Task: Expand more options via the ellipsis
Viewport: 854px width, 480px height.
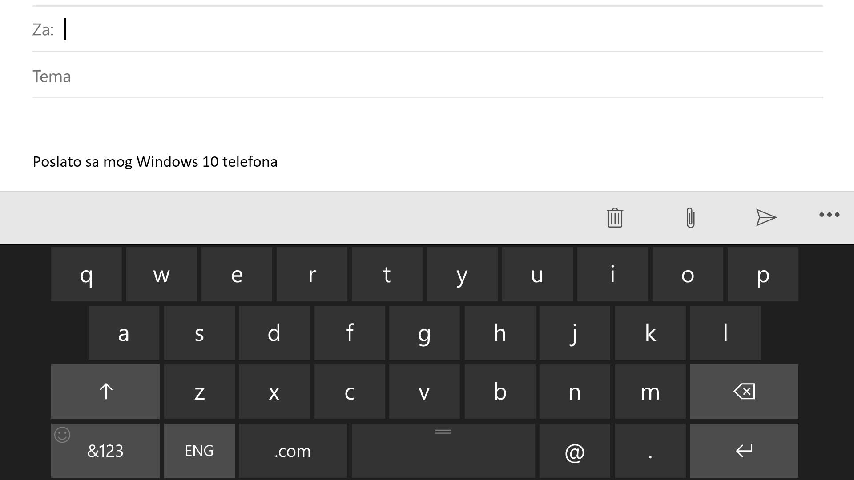Action: 829,215
